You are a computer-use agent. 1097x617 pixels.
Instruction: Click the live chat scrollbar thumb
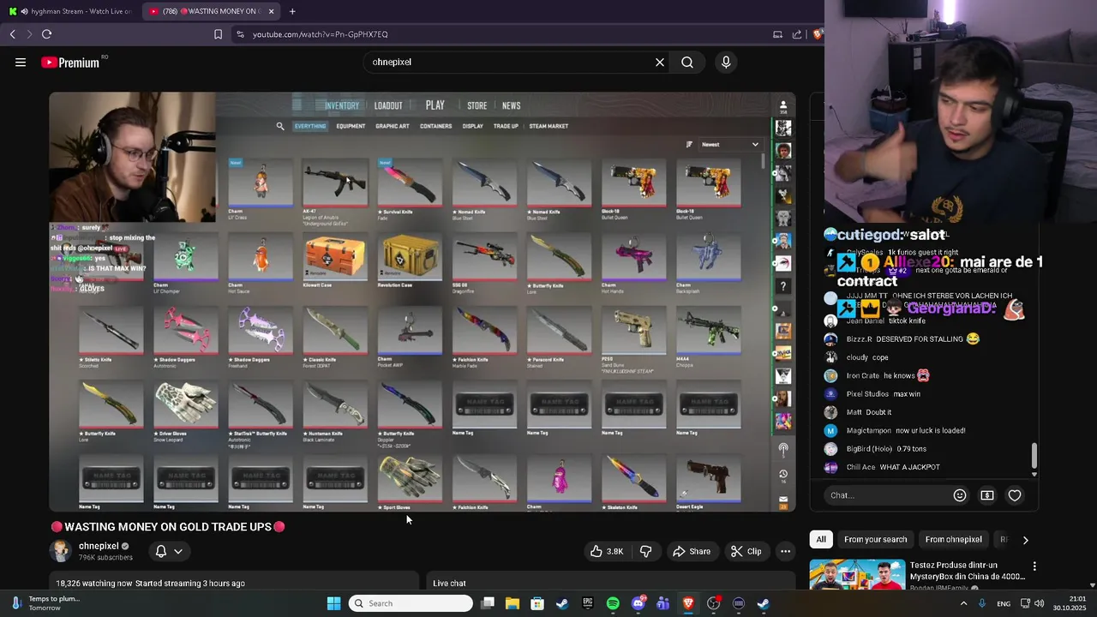coord(1034,455)
